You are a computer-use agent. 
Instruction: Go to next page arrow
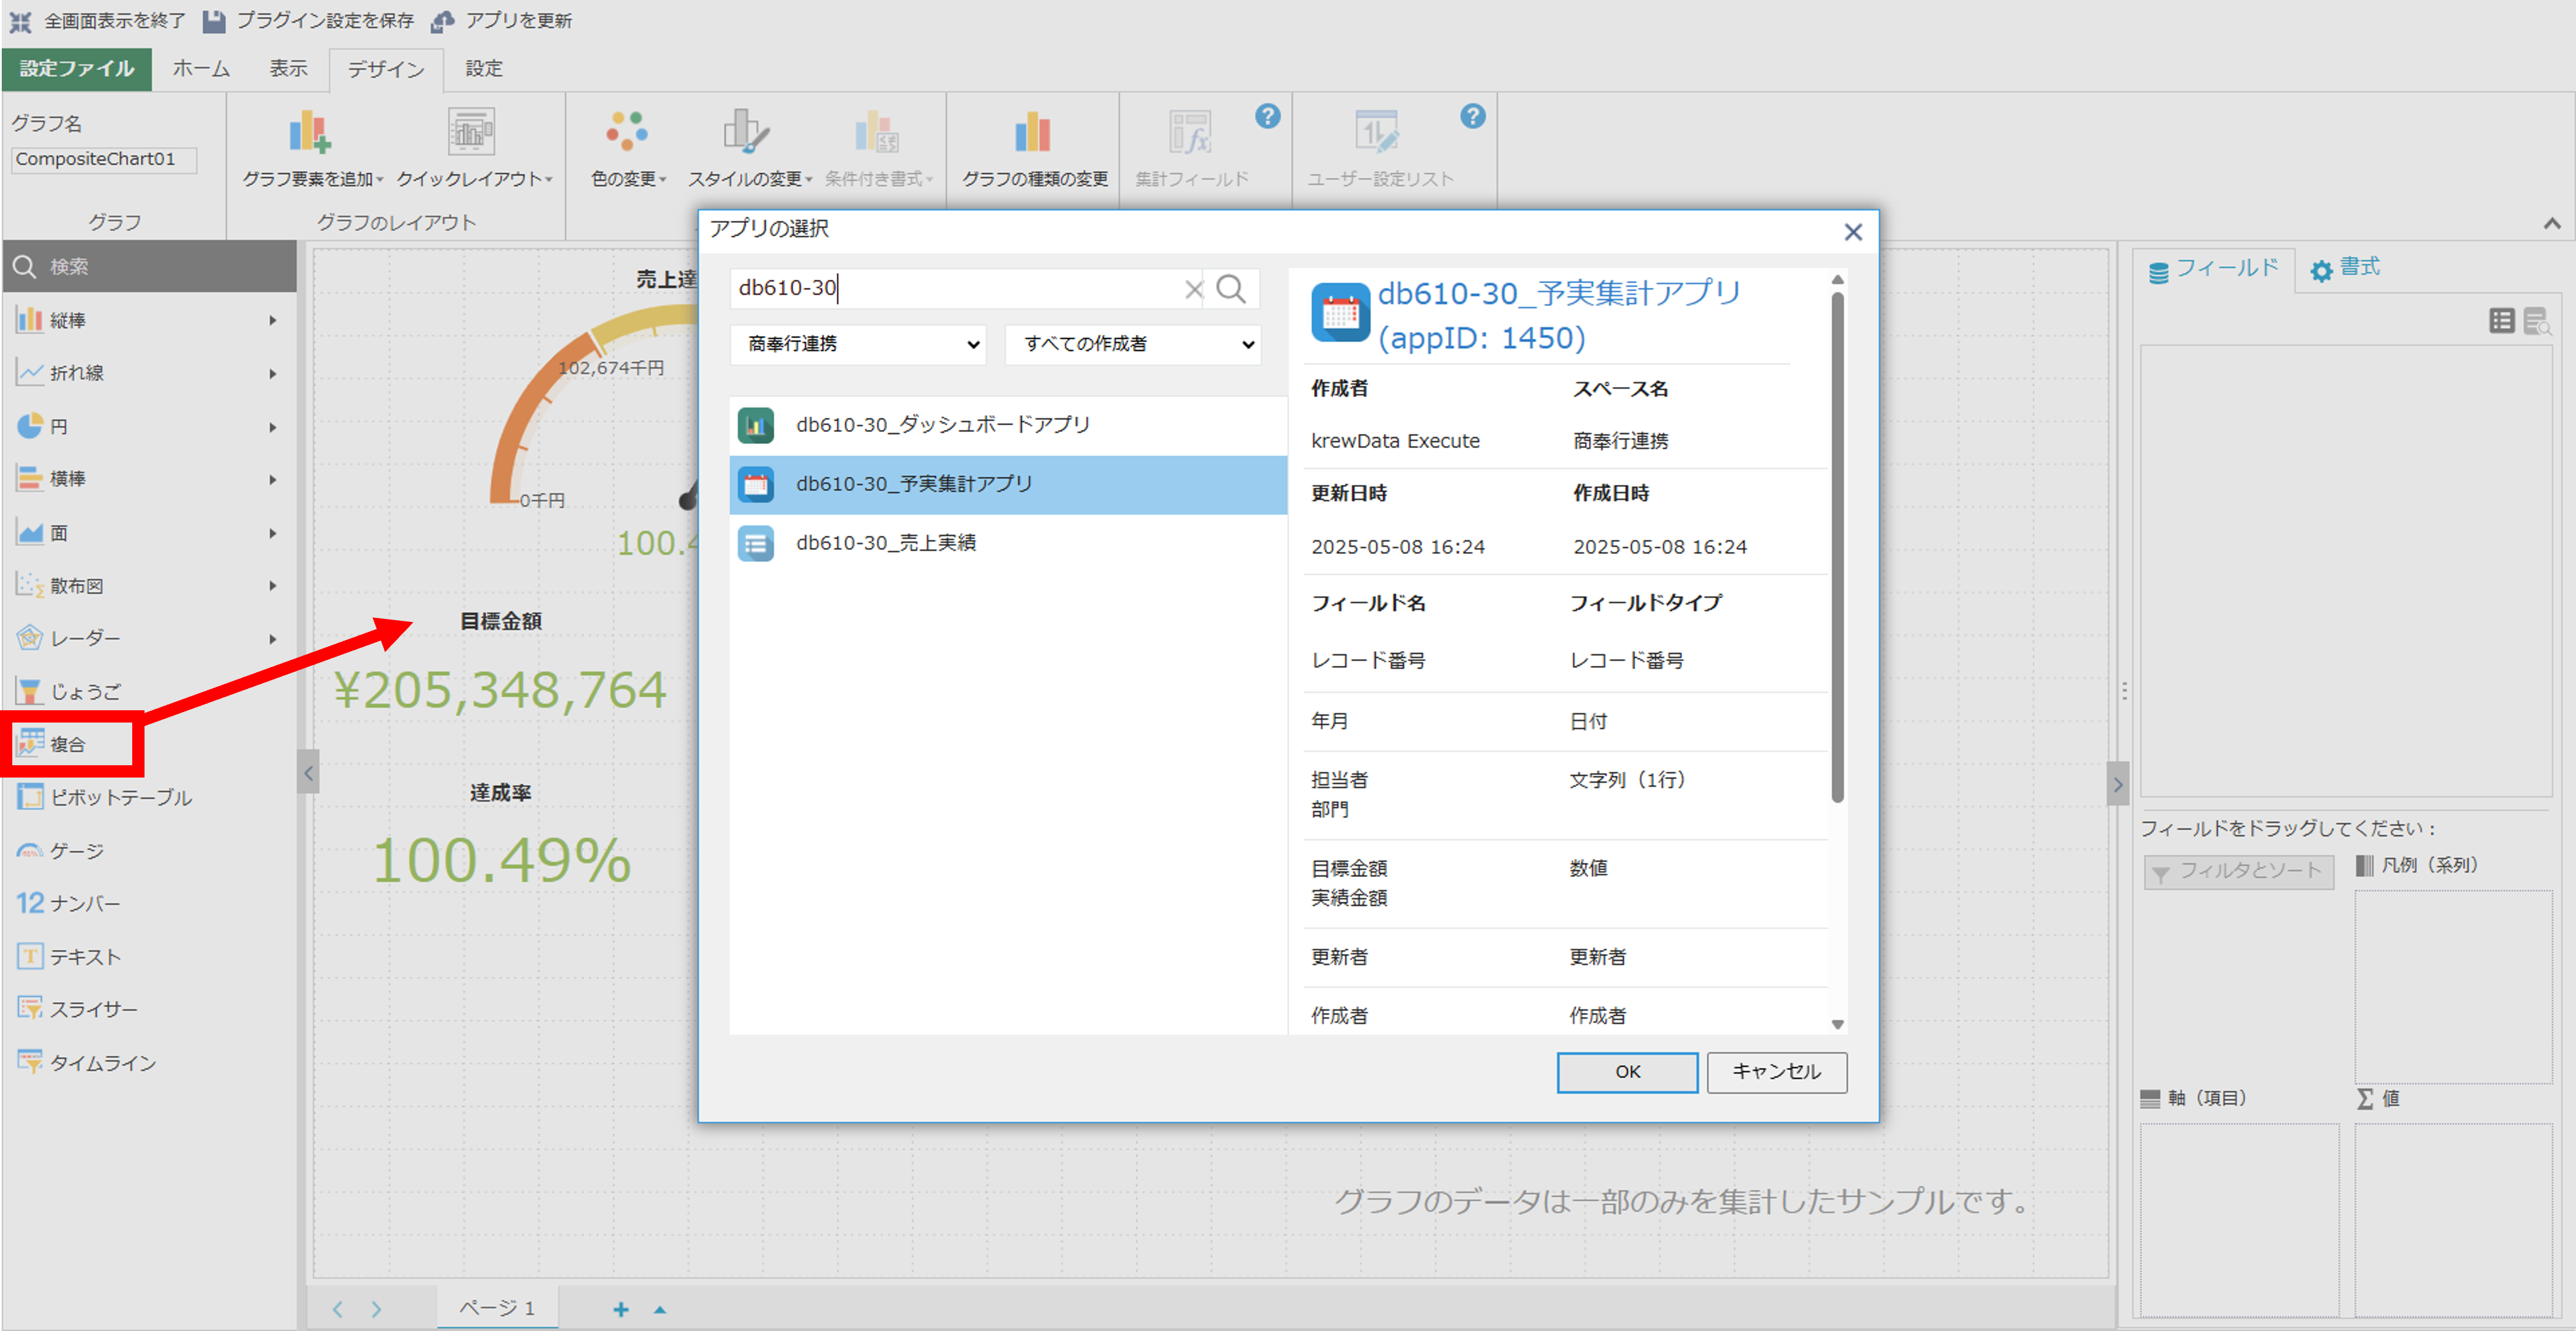pos(376,1309)
